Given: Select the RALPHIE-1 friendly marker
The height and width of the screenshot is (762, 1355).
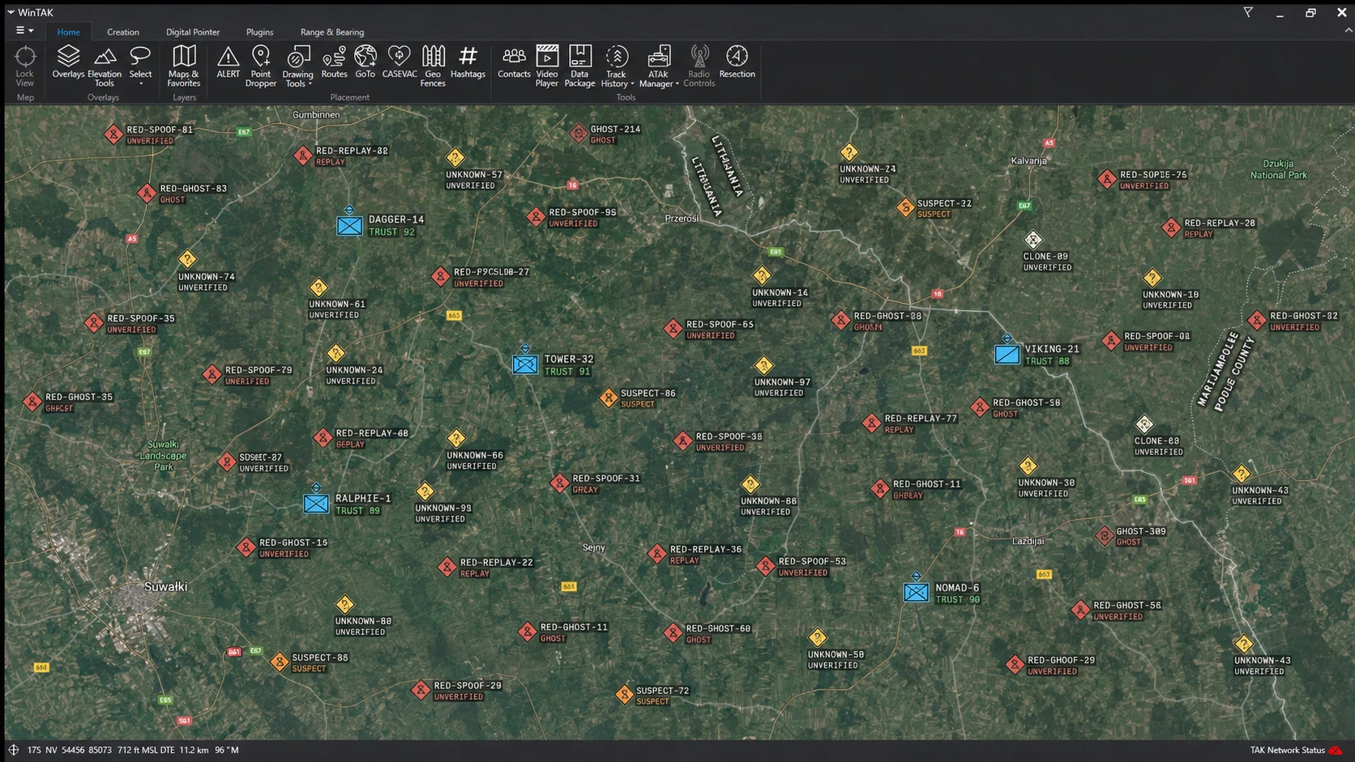Looking at the screenshot, I should point(316,504).
